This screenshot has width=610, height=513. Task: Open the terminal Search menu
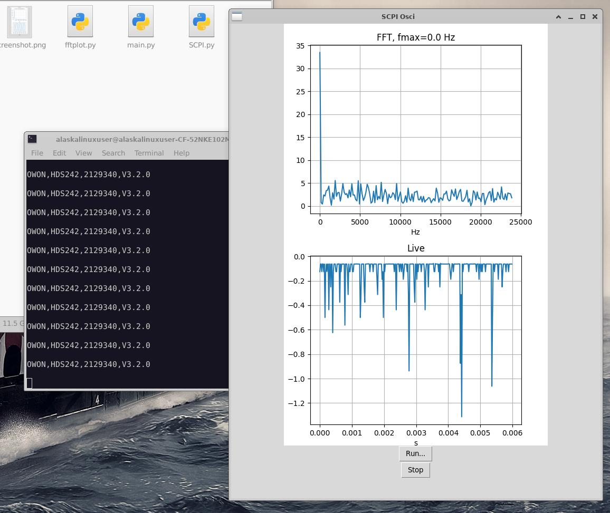113,153
